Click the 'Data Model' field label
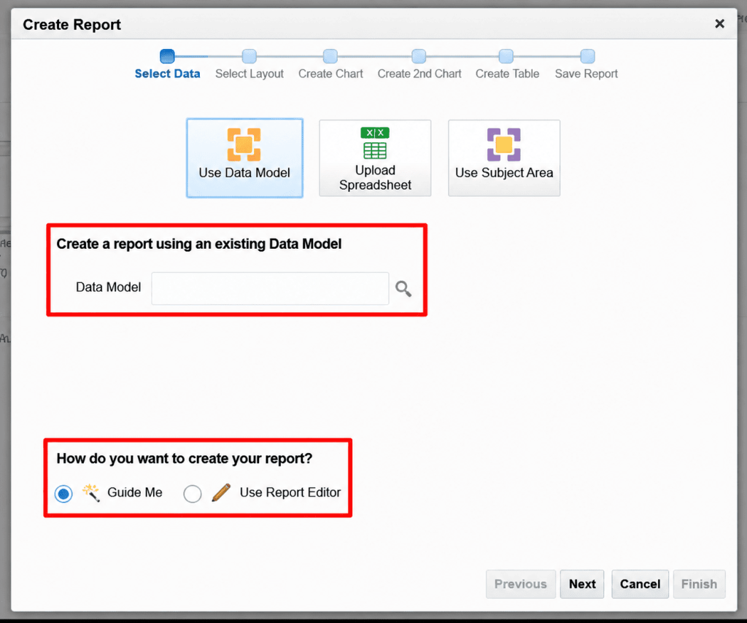The image size is (747, 623). click(x=108, y=287)
